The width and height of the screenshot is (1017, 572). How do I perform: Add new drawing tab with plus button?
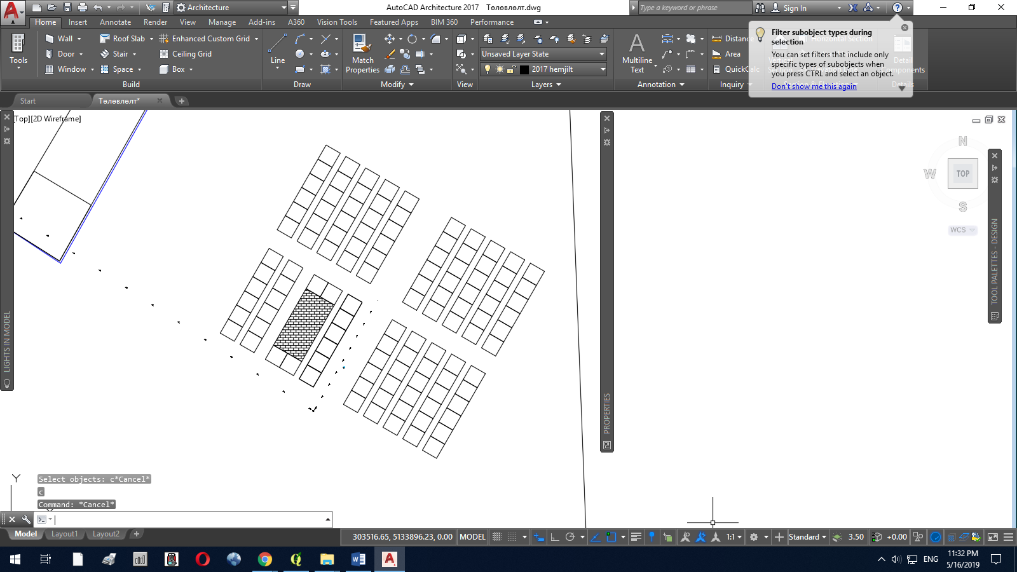[181, 101]
